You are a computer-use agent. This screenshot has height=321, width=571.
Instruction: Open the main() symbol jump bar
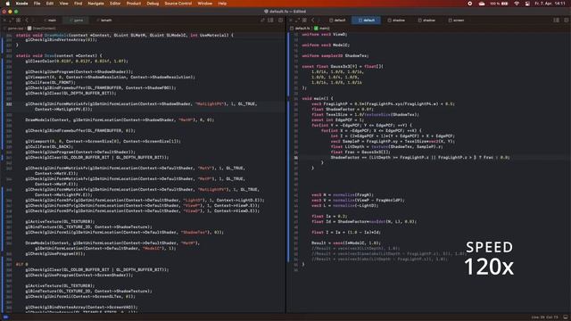coord(321,28)
